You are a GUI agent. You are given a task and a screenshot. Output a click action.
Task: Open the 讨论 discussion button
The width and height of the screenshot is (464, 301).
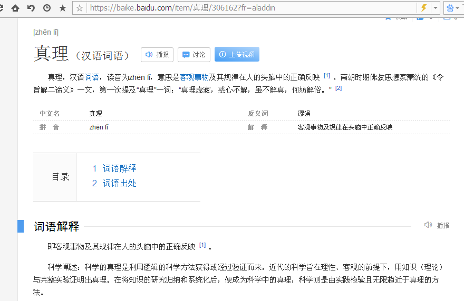pyautogui.click(x=194, y=55)
